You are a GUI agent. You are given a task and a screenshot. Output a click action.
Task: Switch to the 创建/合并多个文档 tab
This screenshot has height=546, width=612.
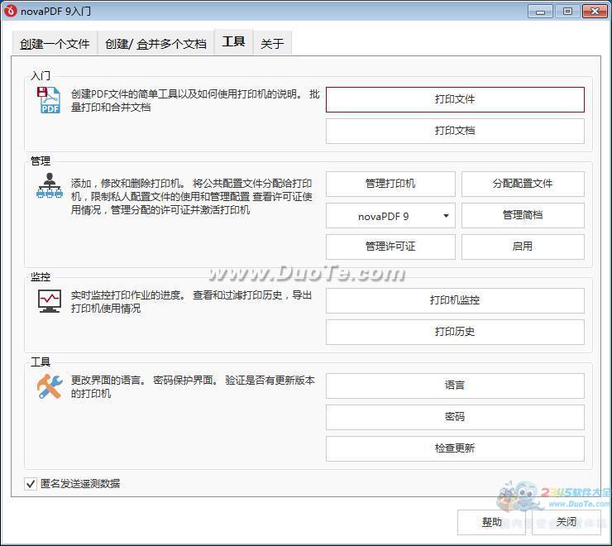tap(155, 44)
